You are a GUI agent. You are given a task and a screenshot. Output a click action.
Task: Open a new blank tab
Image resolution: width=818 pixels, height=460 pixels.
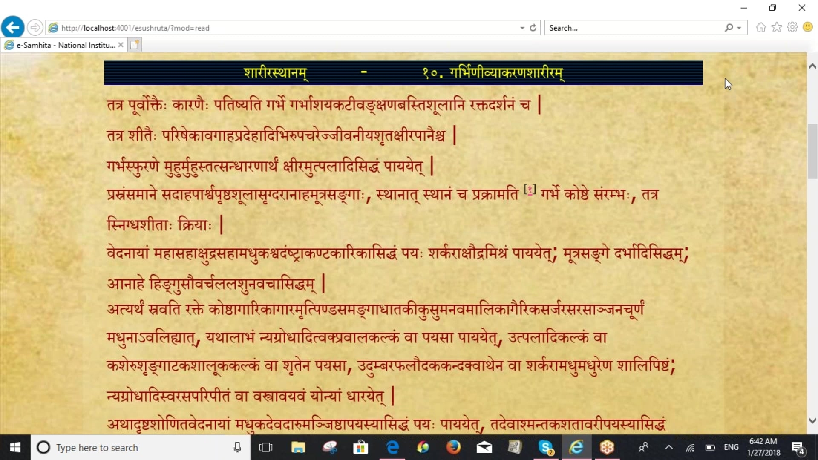pos(135,45)
